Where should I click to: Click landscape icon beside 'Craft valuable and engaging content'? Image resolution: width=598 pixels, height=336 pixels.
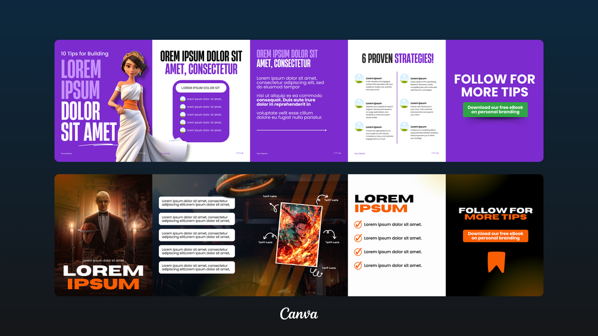[359, 79]
